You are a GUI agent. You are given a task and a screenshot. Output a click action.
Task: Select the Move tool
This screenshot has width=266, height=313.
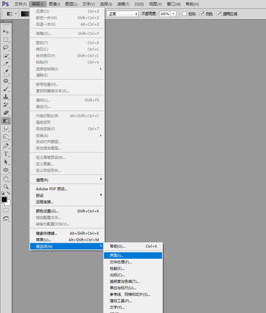click(x=6, y=32)
